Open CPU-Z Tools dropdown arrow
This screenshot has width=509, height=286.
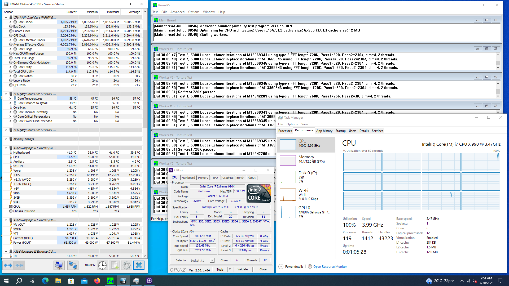pos(230,269)
